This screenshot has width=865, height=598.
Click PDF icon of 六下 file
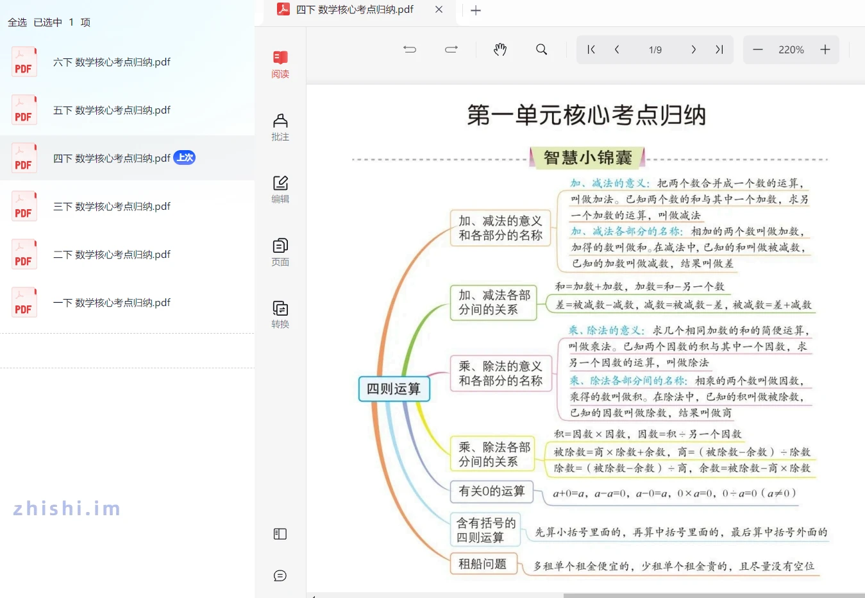[24, 62]
